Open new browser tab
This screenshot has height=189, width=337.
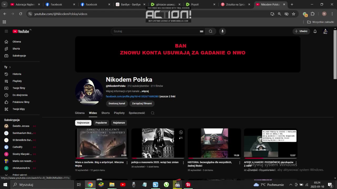292,4
